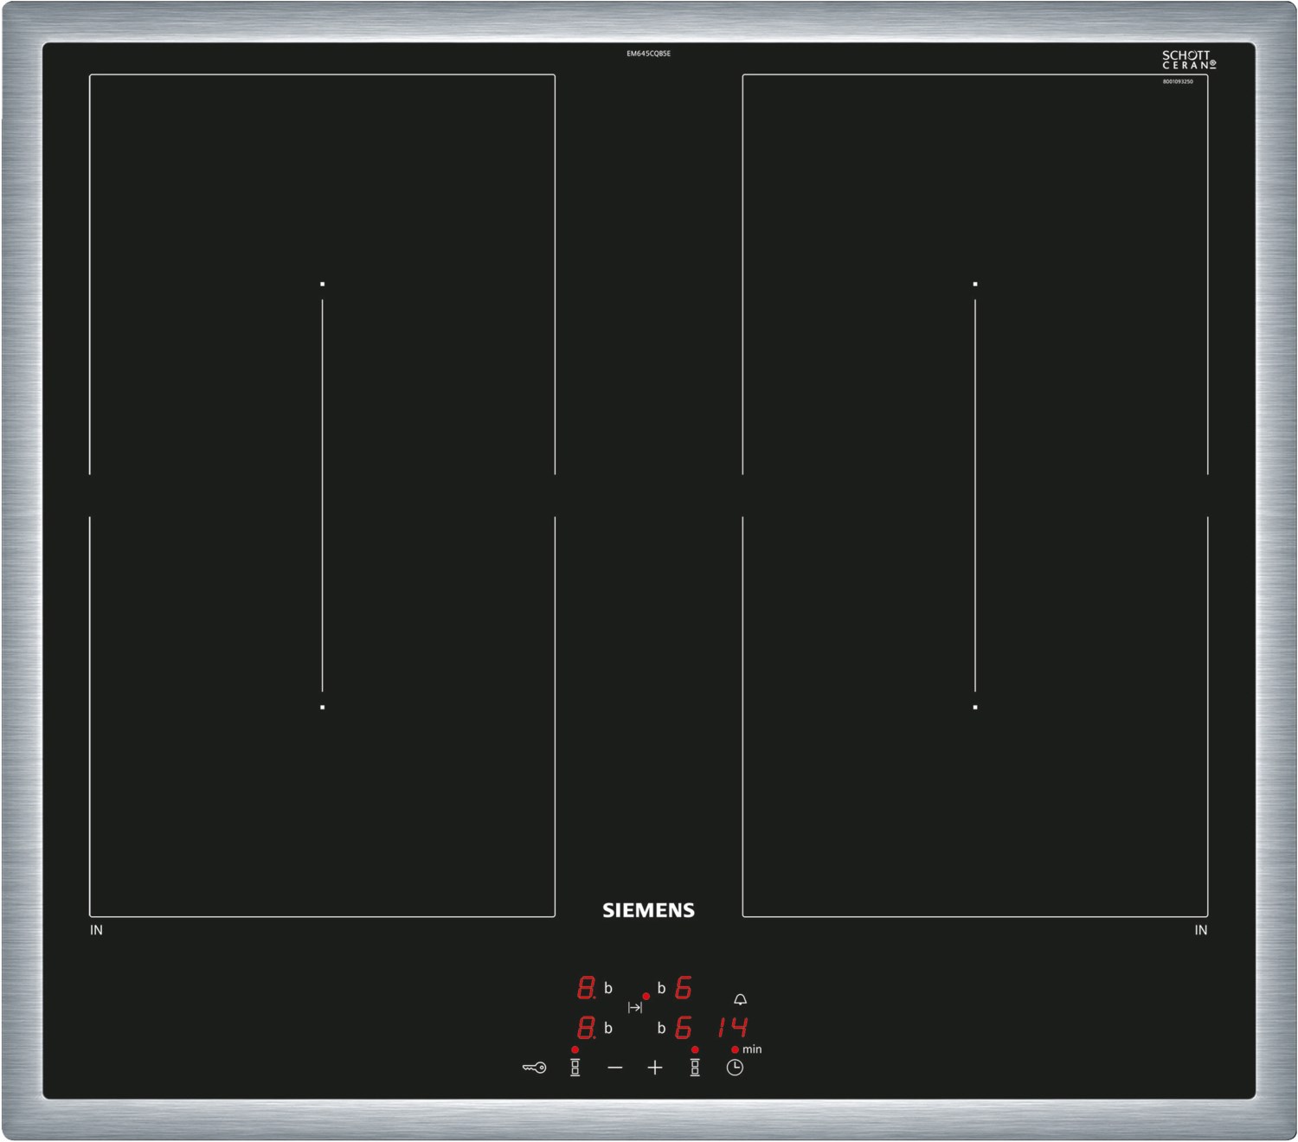Select the right flex zone selector icon
The image size is (1298, 1142).
695,1068
